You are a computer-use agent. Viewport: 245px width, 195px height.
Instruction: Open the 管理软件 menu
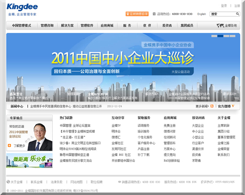pyautogui.click(x=87, y=25)
